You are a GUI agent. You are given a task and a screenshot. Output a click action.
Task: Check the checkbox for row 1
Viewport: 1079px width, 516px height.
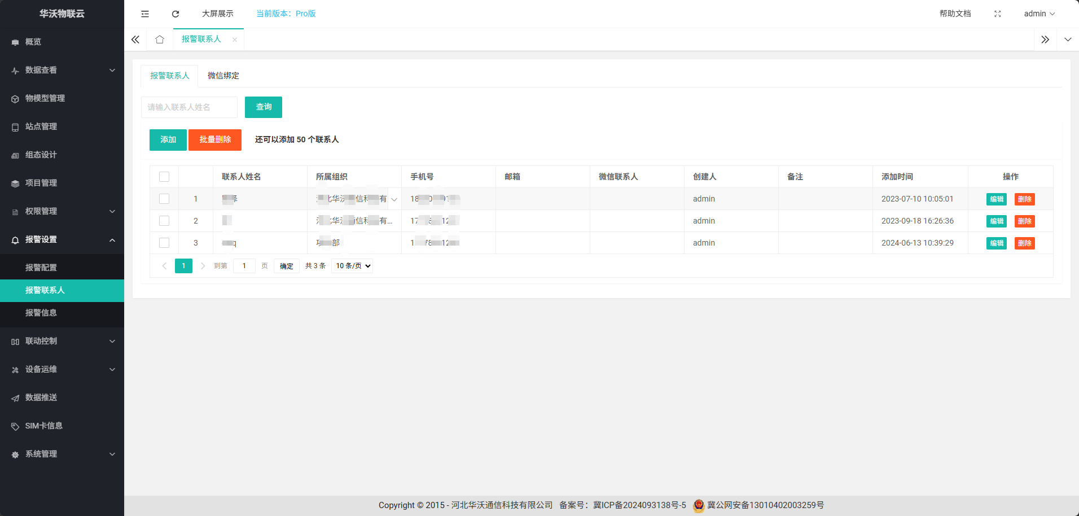click(x=164, y=199)
